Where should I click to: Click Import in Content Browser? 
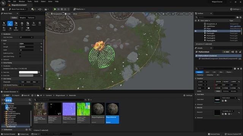click(16, 96)
